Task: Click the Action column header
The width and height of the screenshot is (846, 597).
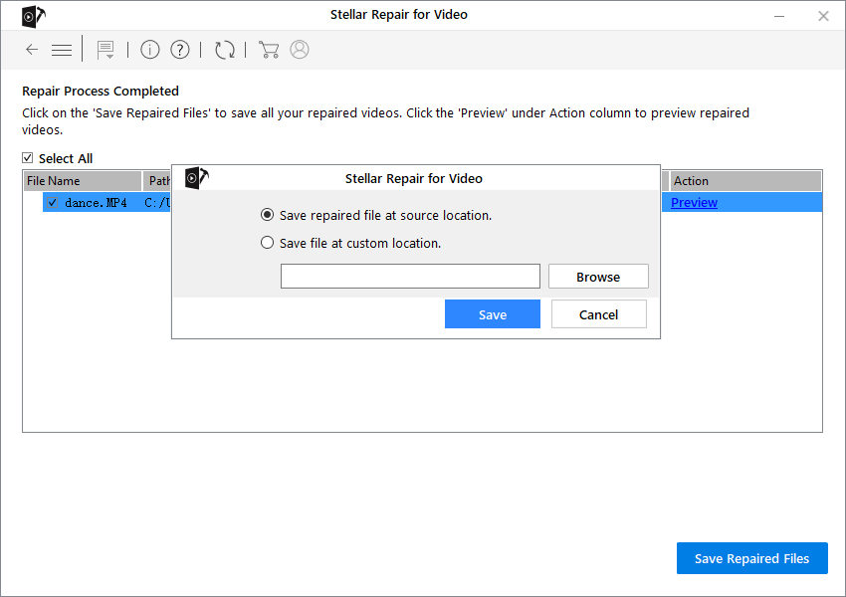Action: click(745, 181)
